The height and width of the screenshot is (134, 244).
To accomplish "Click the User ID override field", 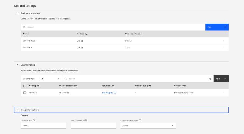I will pos(93,125).
